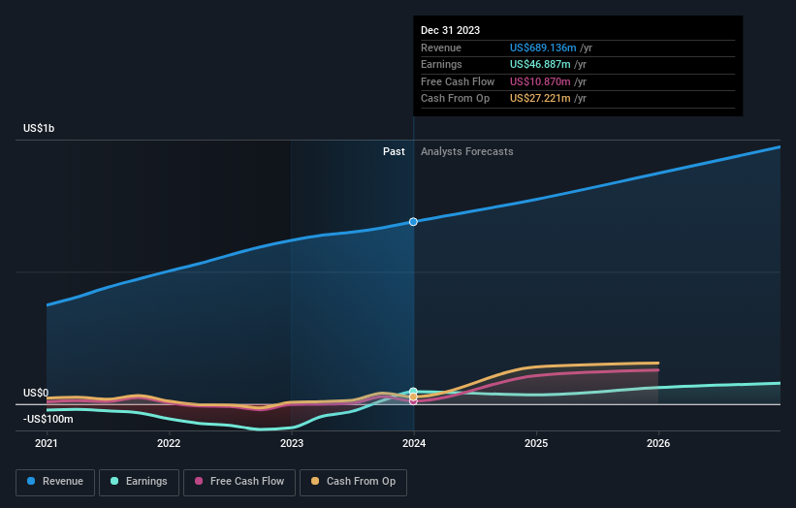796x508 pixels.
Task: Click the 2022 x-axis label
Action: pos(169,444)
